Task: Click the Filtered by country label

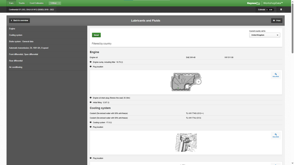Action: click(102, 44)
